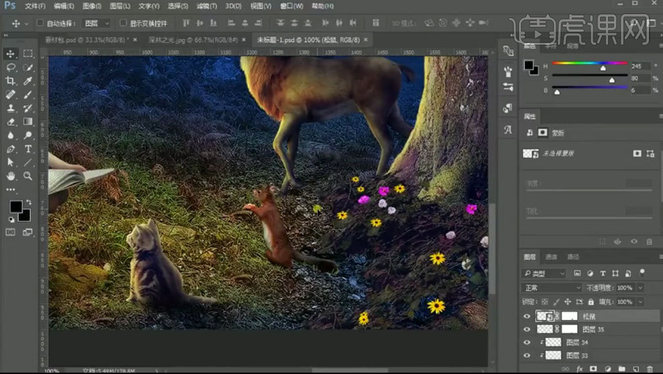This screenshot has width=663, height=374.
Task: Expand the opacity value dropdown
Action: (641, 288)
